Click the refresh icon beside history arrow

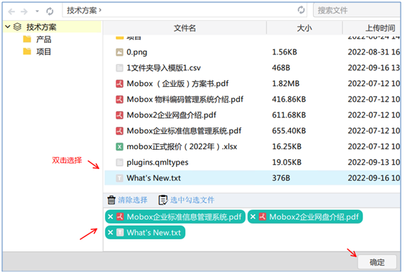tap(50, 11)
